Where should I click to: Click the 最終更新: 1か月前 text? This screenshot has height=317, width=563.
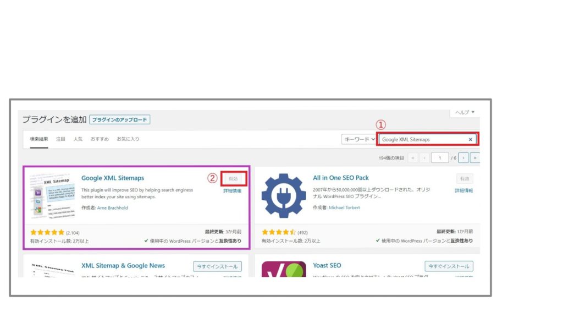[455, 232]
